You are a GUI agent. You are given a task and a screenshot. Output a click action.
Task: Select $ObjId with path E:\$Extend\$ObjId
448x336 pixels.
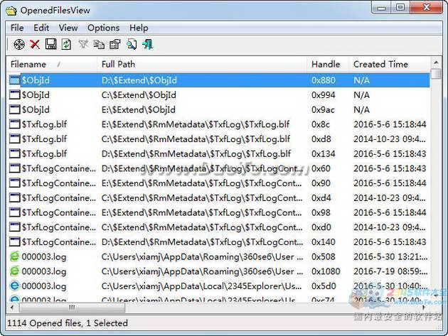point(218,109)
